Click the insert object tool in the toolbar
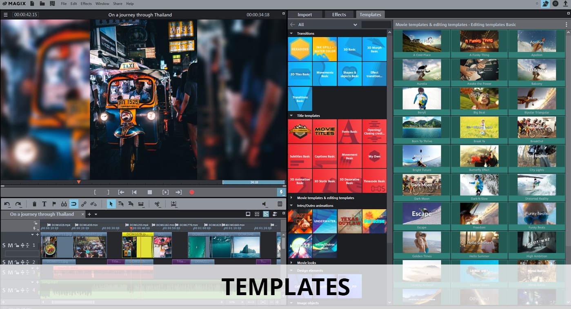The width and height of the screenshot is (571, 309). click(x=173, y=204)
